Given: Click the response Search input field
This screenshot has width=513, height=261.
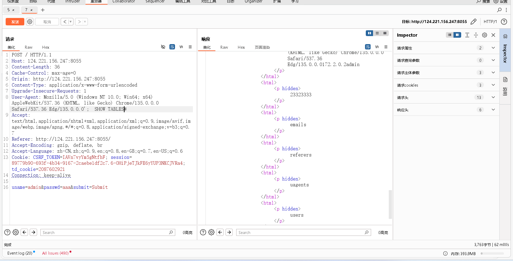Looking at the screenshot, I should [x=294, y=232].
